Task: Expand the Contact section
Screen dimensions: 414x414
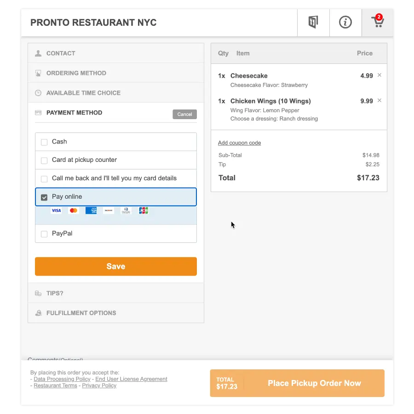Action: pyautogui.click(x=61, y=53)
